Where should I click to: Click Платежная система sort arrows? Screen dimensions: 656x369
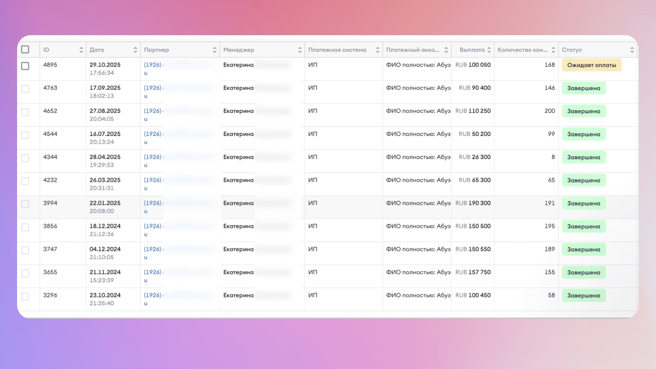378,50
